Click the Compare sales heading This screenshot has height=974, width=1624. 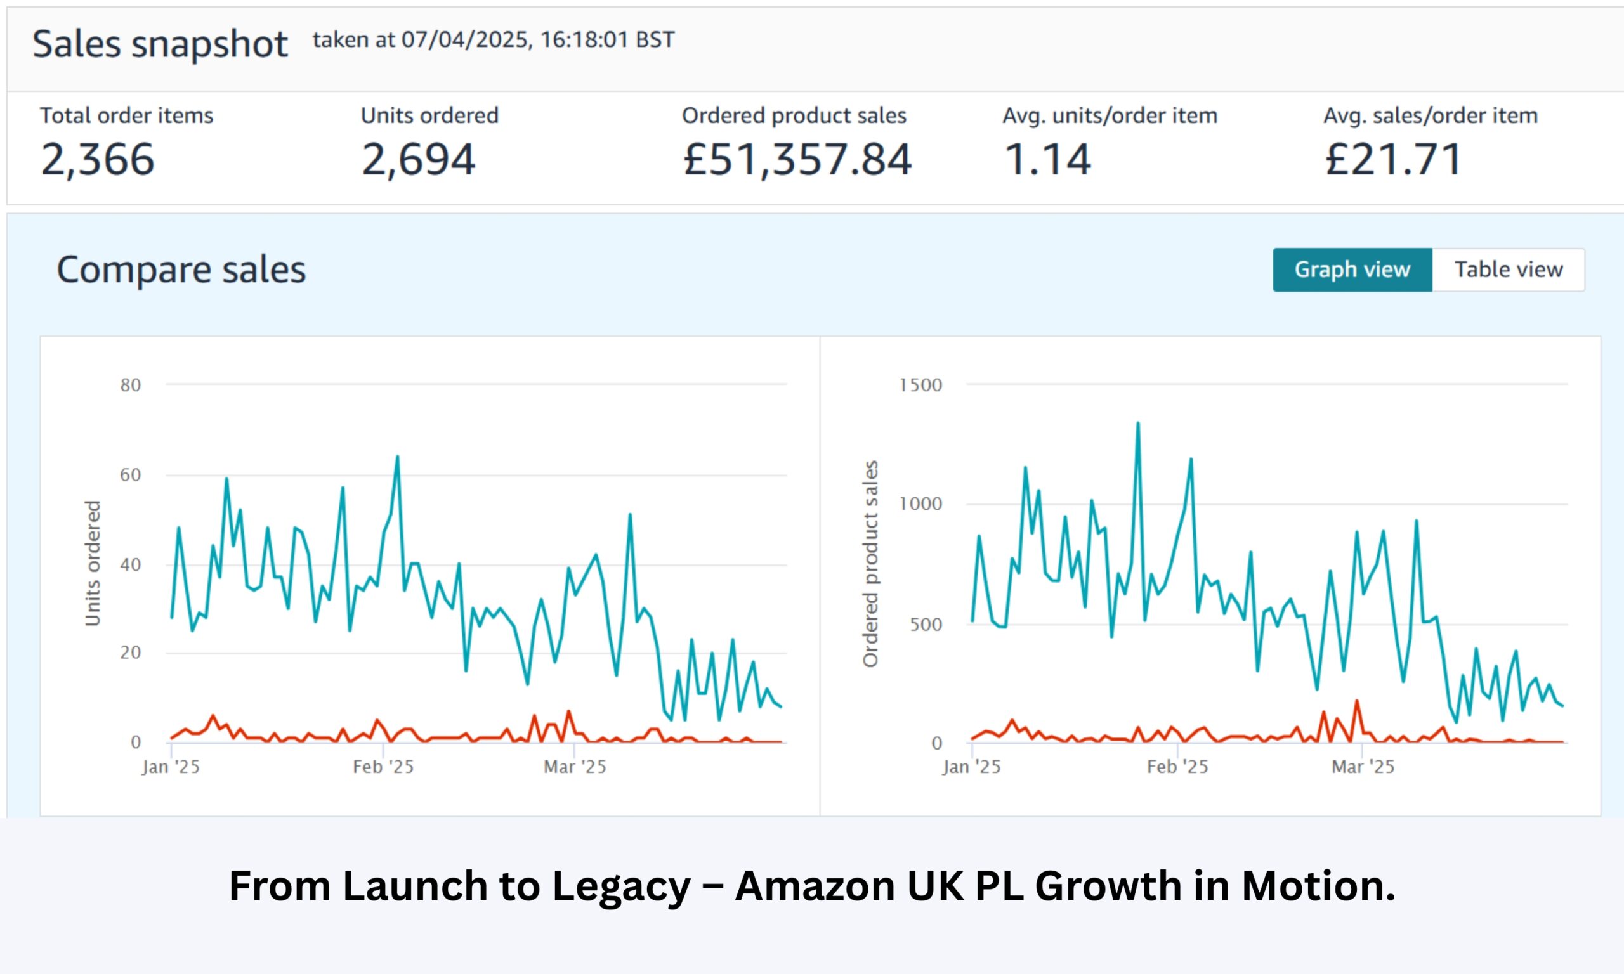[181, 269]
